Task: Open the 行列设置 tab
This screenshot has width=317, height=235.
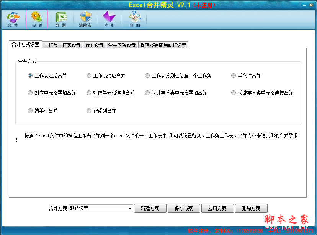Action: point(95,45)
